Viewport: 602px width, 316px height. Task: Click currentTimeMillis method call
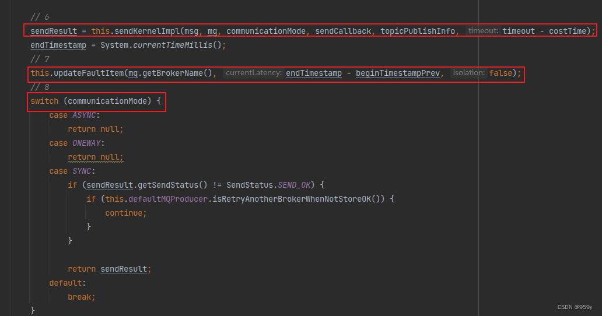click(173, 45)
